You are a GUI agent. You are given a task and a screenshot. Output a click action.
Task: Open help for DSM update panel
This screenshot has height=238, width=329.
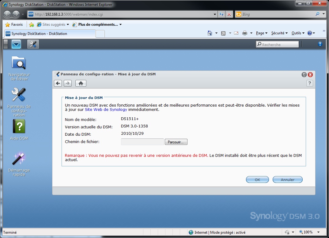click(309, 83)
